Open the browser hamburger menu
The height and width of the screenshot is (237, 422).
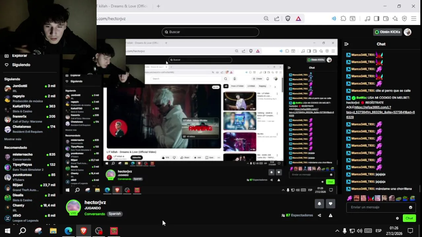pos(414,19)
